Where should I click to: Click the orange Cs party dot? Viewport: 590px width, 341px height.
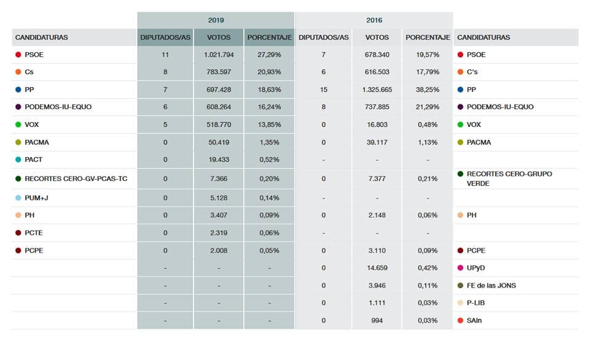pos(18,72)
